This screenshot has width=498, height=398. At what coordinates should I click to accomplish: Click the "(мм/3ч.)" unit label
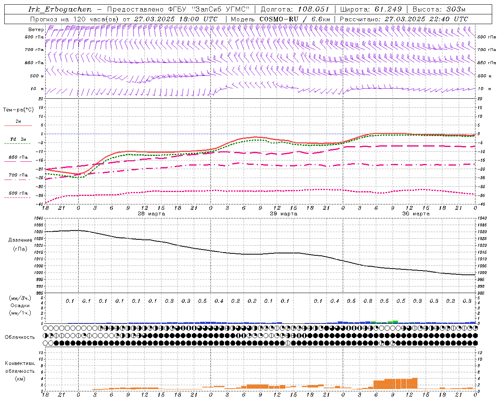[20, 298]
